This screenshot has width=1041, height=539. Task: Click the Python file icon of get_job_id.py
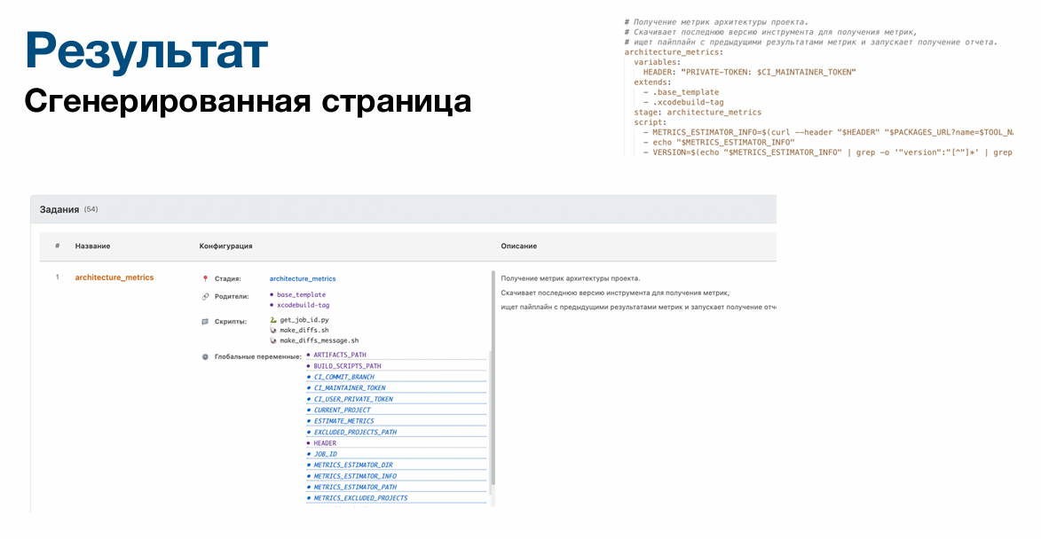272,319
